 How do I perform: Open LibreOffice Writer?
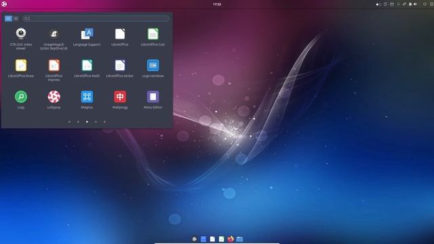click(x=120, y=68)
